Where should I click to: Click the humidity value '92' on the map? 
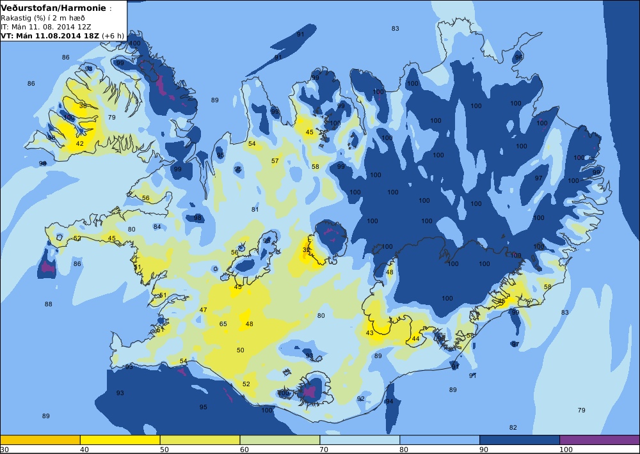tap(361, 398)
